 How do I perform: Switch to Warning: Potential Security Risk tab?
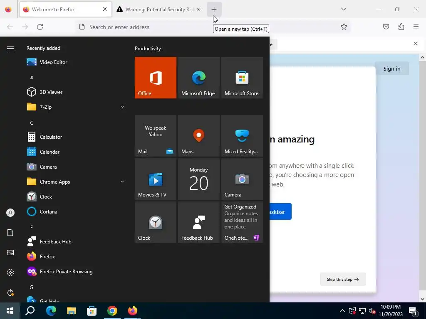159,10
